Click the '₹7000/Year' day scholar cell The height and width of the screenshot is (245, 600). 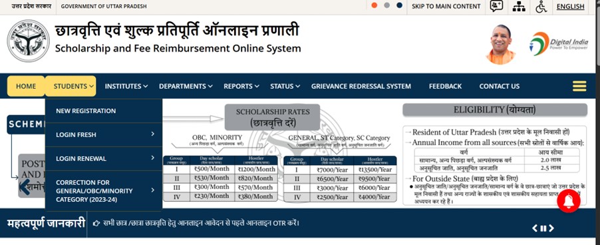pyautogui.click(x=332, y=170)
